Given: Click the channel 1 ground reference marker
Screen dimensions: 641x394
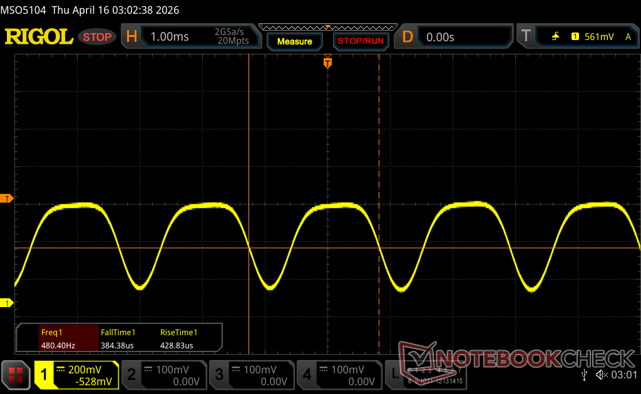Looking at the screenshot, I should pyautogui.click(x=8, y=303).
